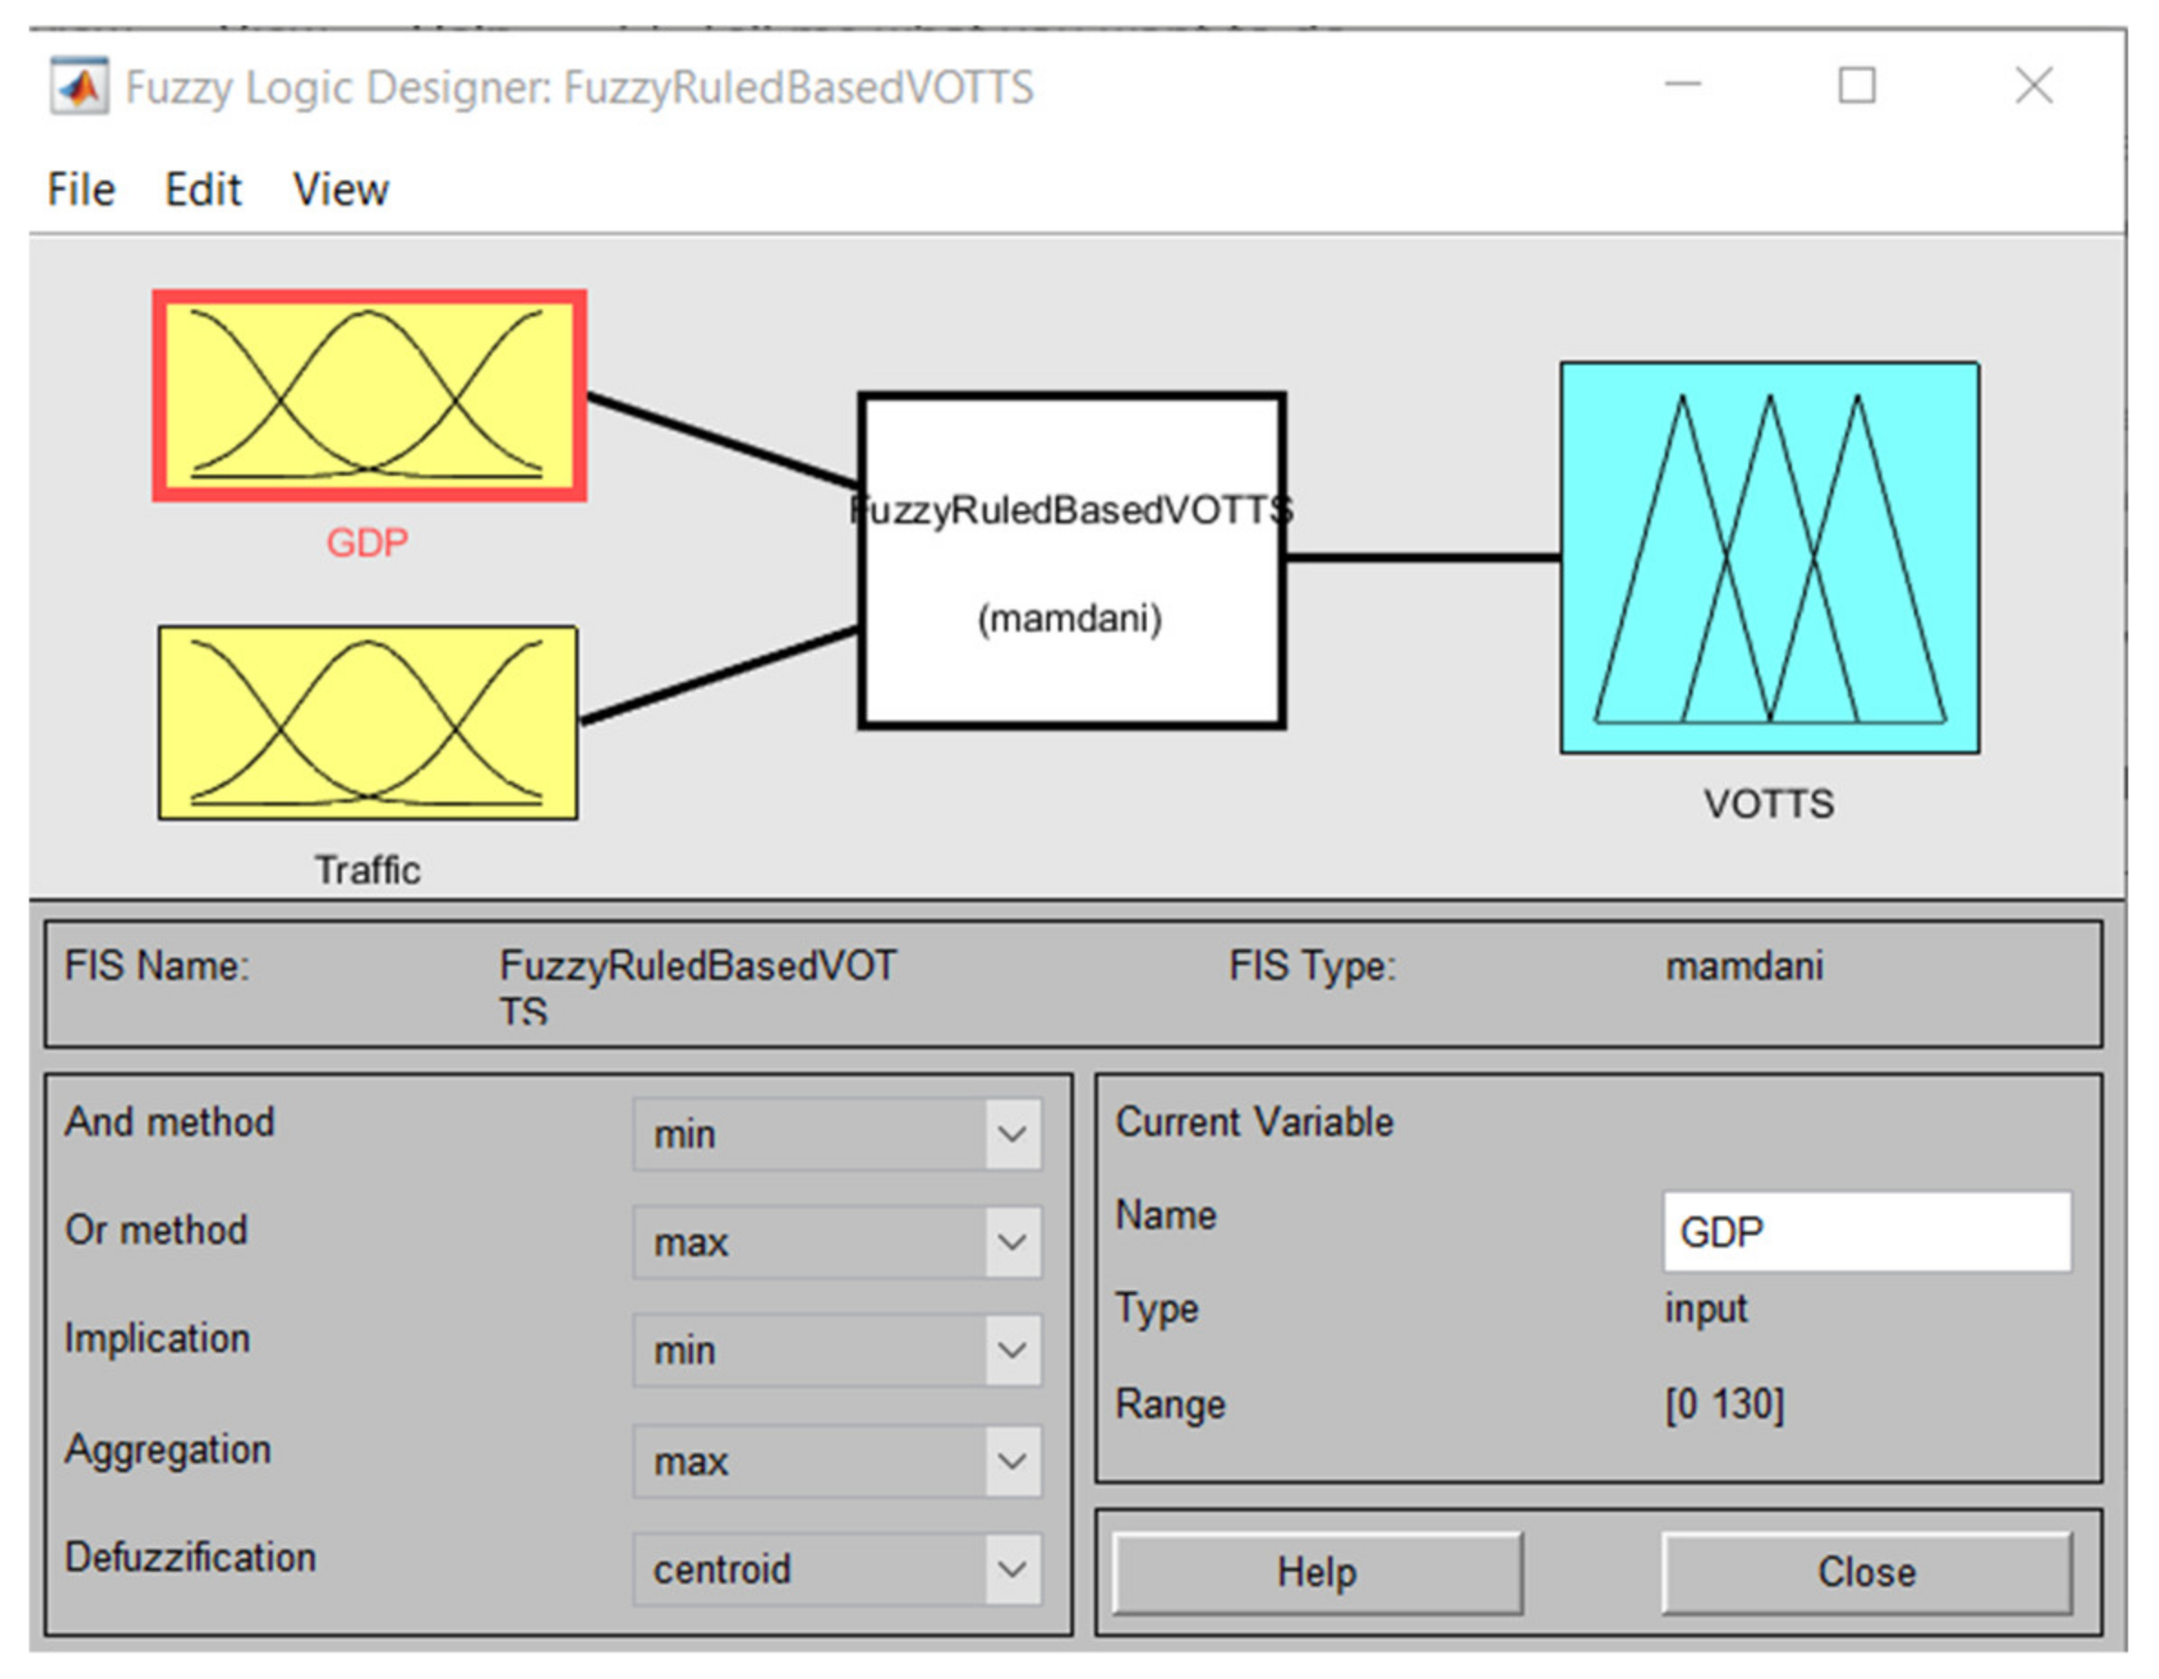Screen dimensions: 2159x1679
Task: Click the Close button
Action: pos(1865,1573)
